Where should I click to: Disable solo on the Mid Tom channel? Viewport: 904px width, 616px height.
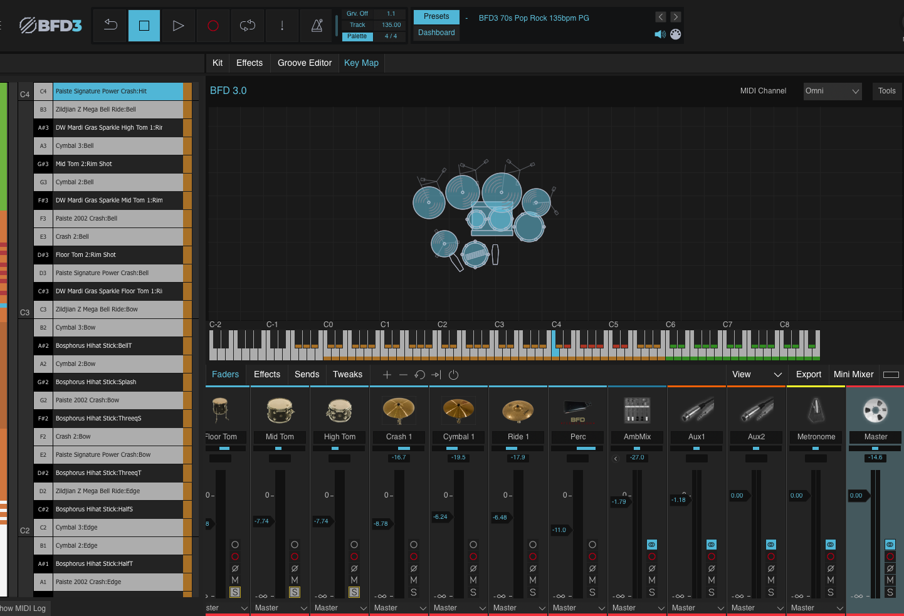click(x=295, y=592)
